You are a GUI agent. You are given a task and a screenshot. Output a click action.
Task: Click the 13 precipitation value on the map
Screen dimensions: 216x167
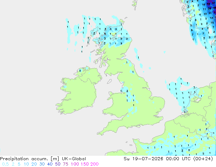pyautogui.click(x=211, y=18)
